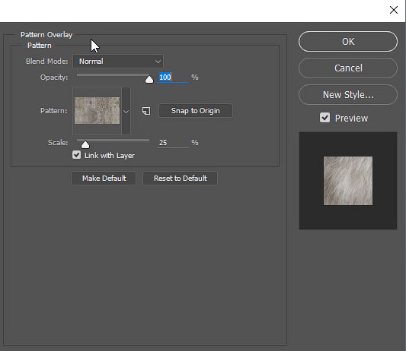
Task: Click the Opacity label text
Action: tap(54, 77)
